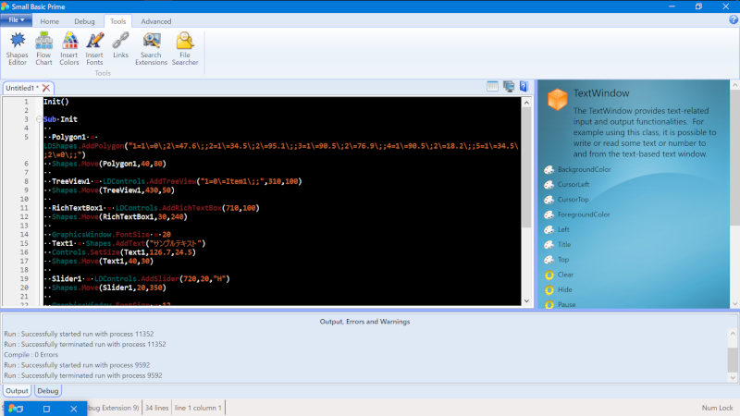Click 'Compile : 0 Errors' output line

[x=31, y=355]
